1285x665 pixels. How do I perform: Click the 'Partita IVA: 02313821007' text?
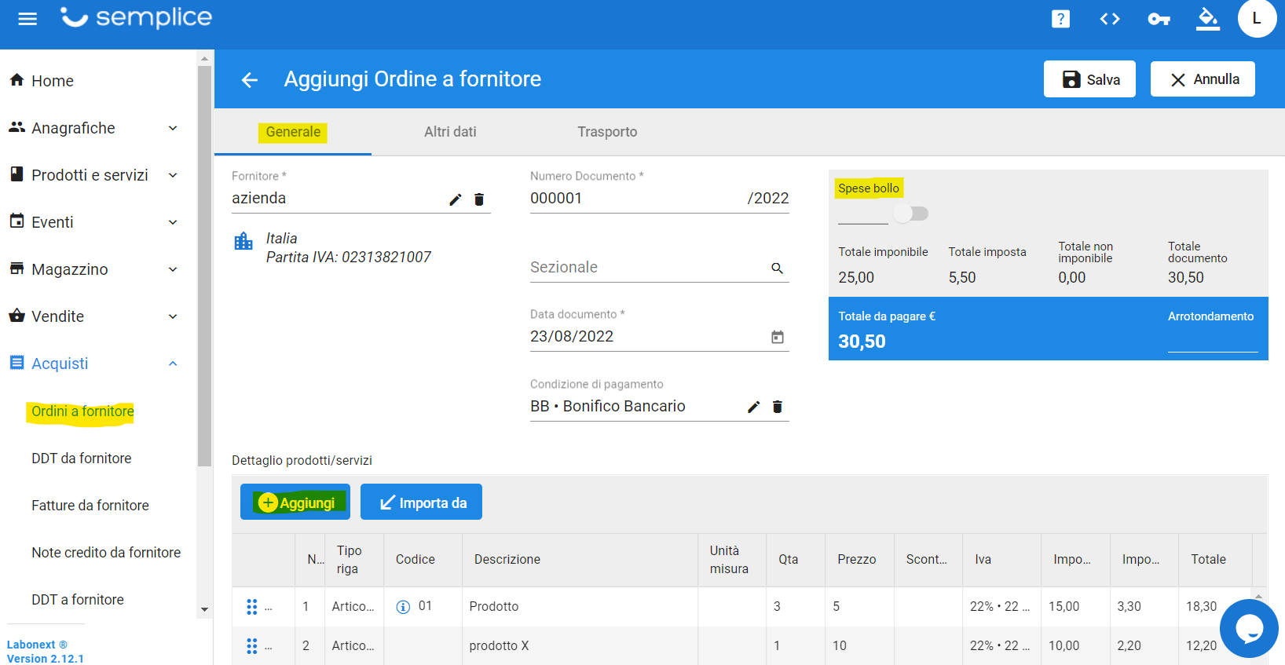(349, 258)
